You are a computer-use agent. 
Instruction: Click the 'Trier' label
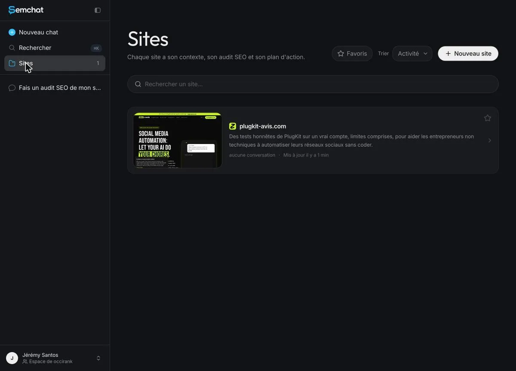383,54
